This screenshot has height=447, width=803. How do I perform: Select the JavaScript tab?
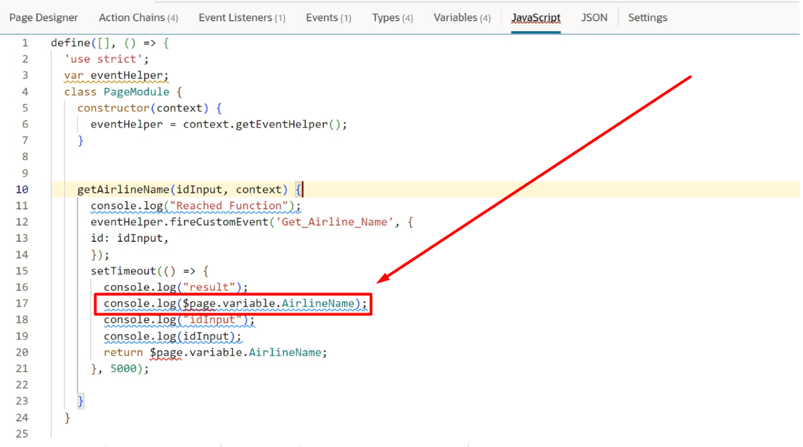point(536,17)
